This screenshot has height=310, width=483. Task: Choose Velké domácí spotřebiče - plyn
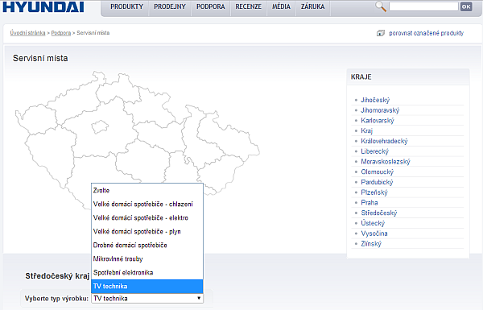coord(147,231)
